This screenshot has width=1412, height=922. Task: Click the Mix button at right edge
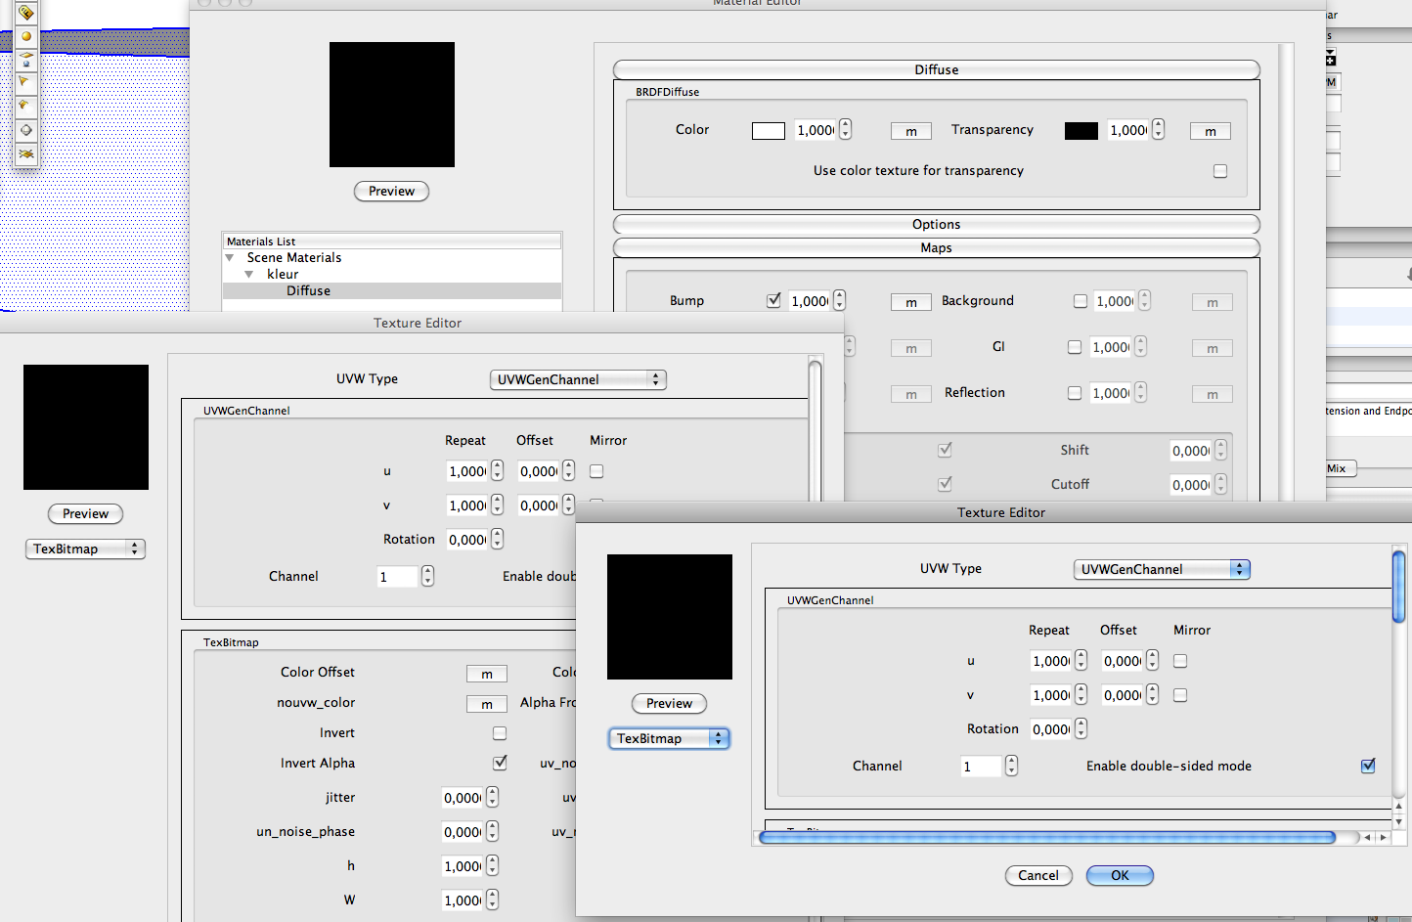click(1341, 468)
